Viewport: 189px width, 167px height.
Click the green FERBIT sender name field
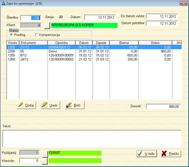pos(75,153)
